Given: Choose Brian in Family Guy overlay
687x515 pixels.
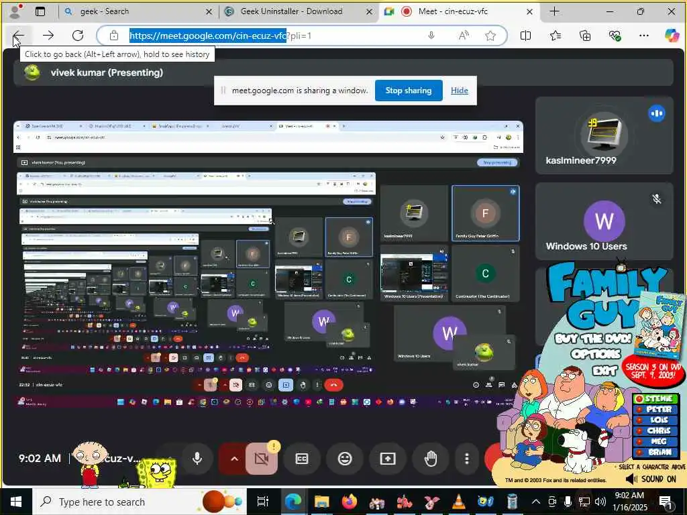Looking at the screenshot, I should pyautogui.click(x=656, y=452).
